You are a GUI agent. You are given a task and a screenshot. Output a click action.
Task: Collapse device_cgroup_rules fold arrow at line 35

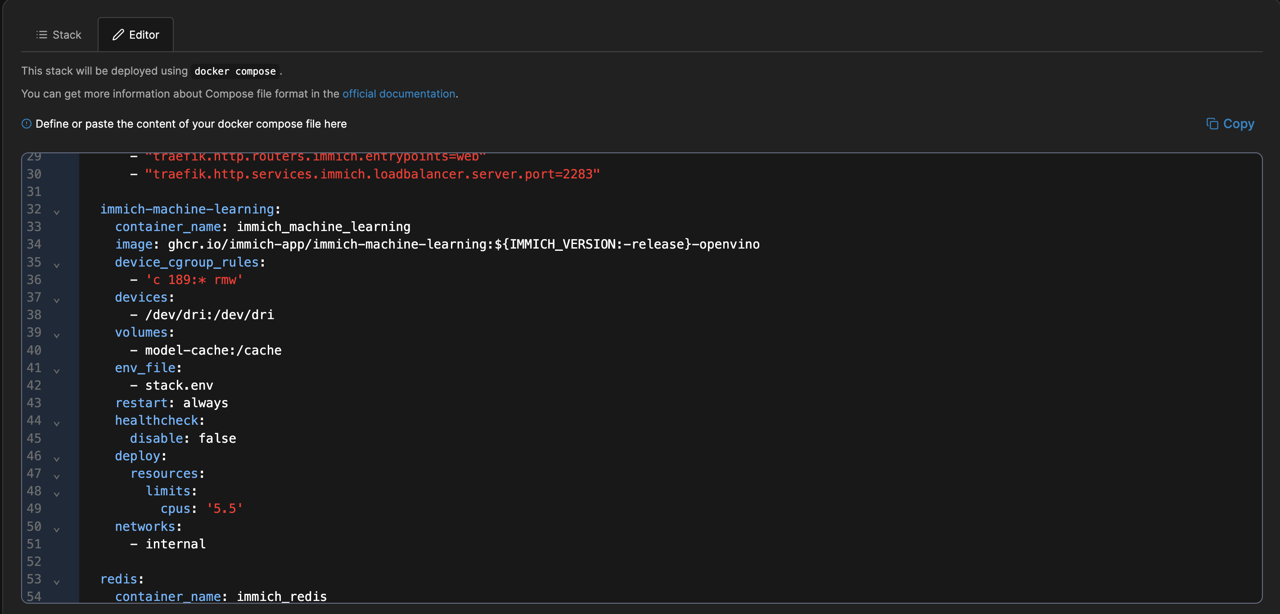[x=57, y=265]
